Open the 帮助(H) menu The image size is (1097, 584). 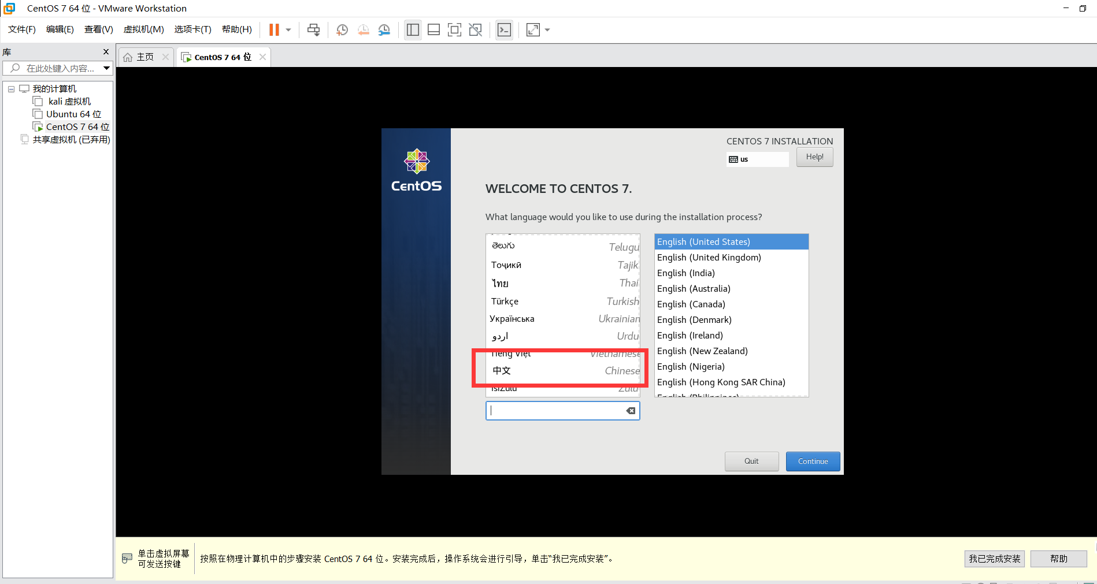coord(237,29)
